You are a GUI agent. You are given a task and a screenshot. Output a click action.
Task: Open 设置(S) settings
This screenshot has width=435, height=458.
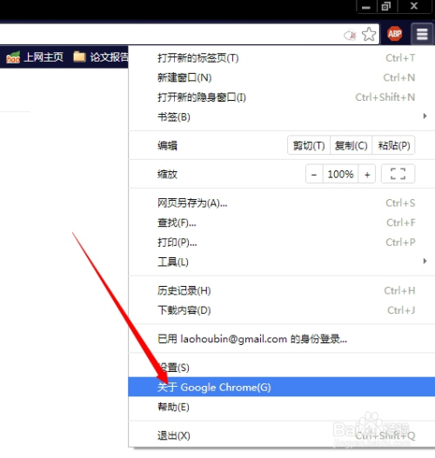coord(282,367)
